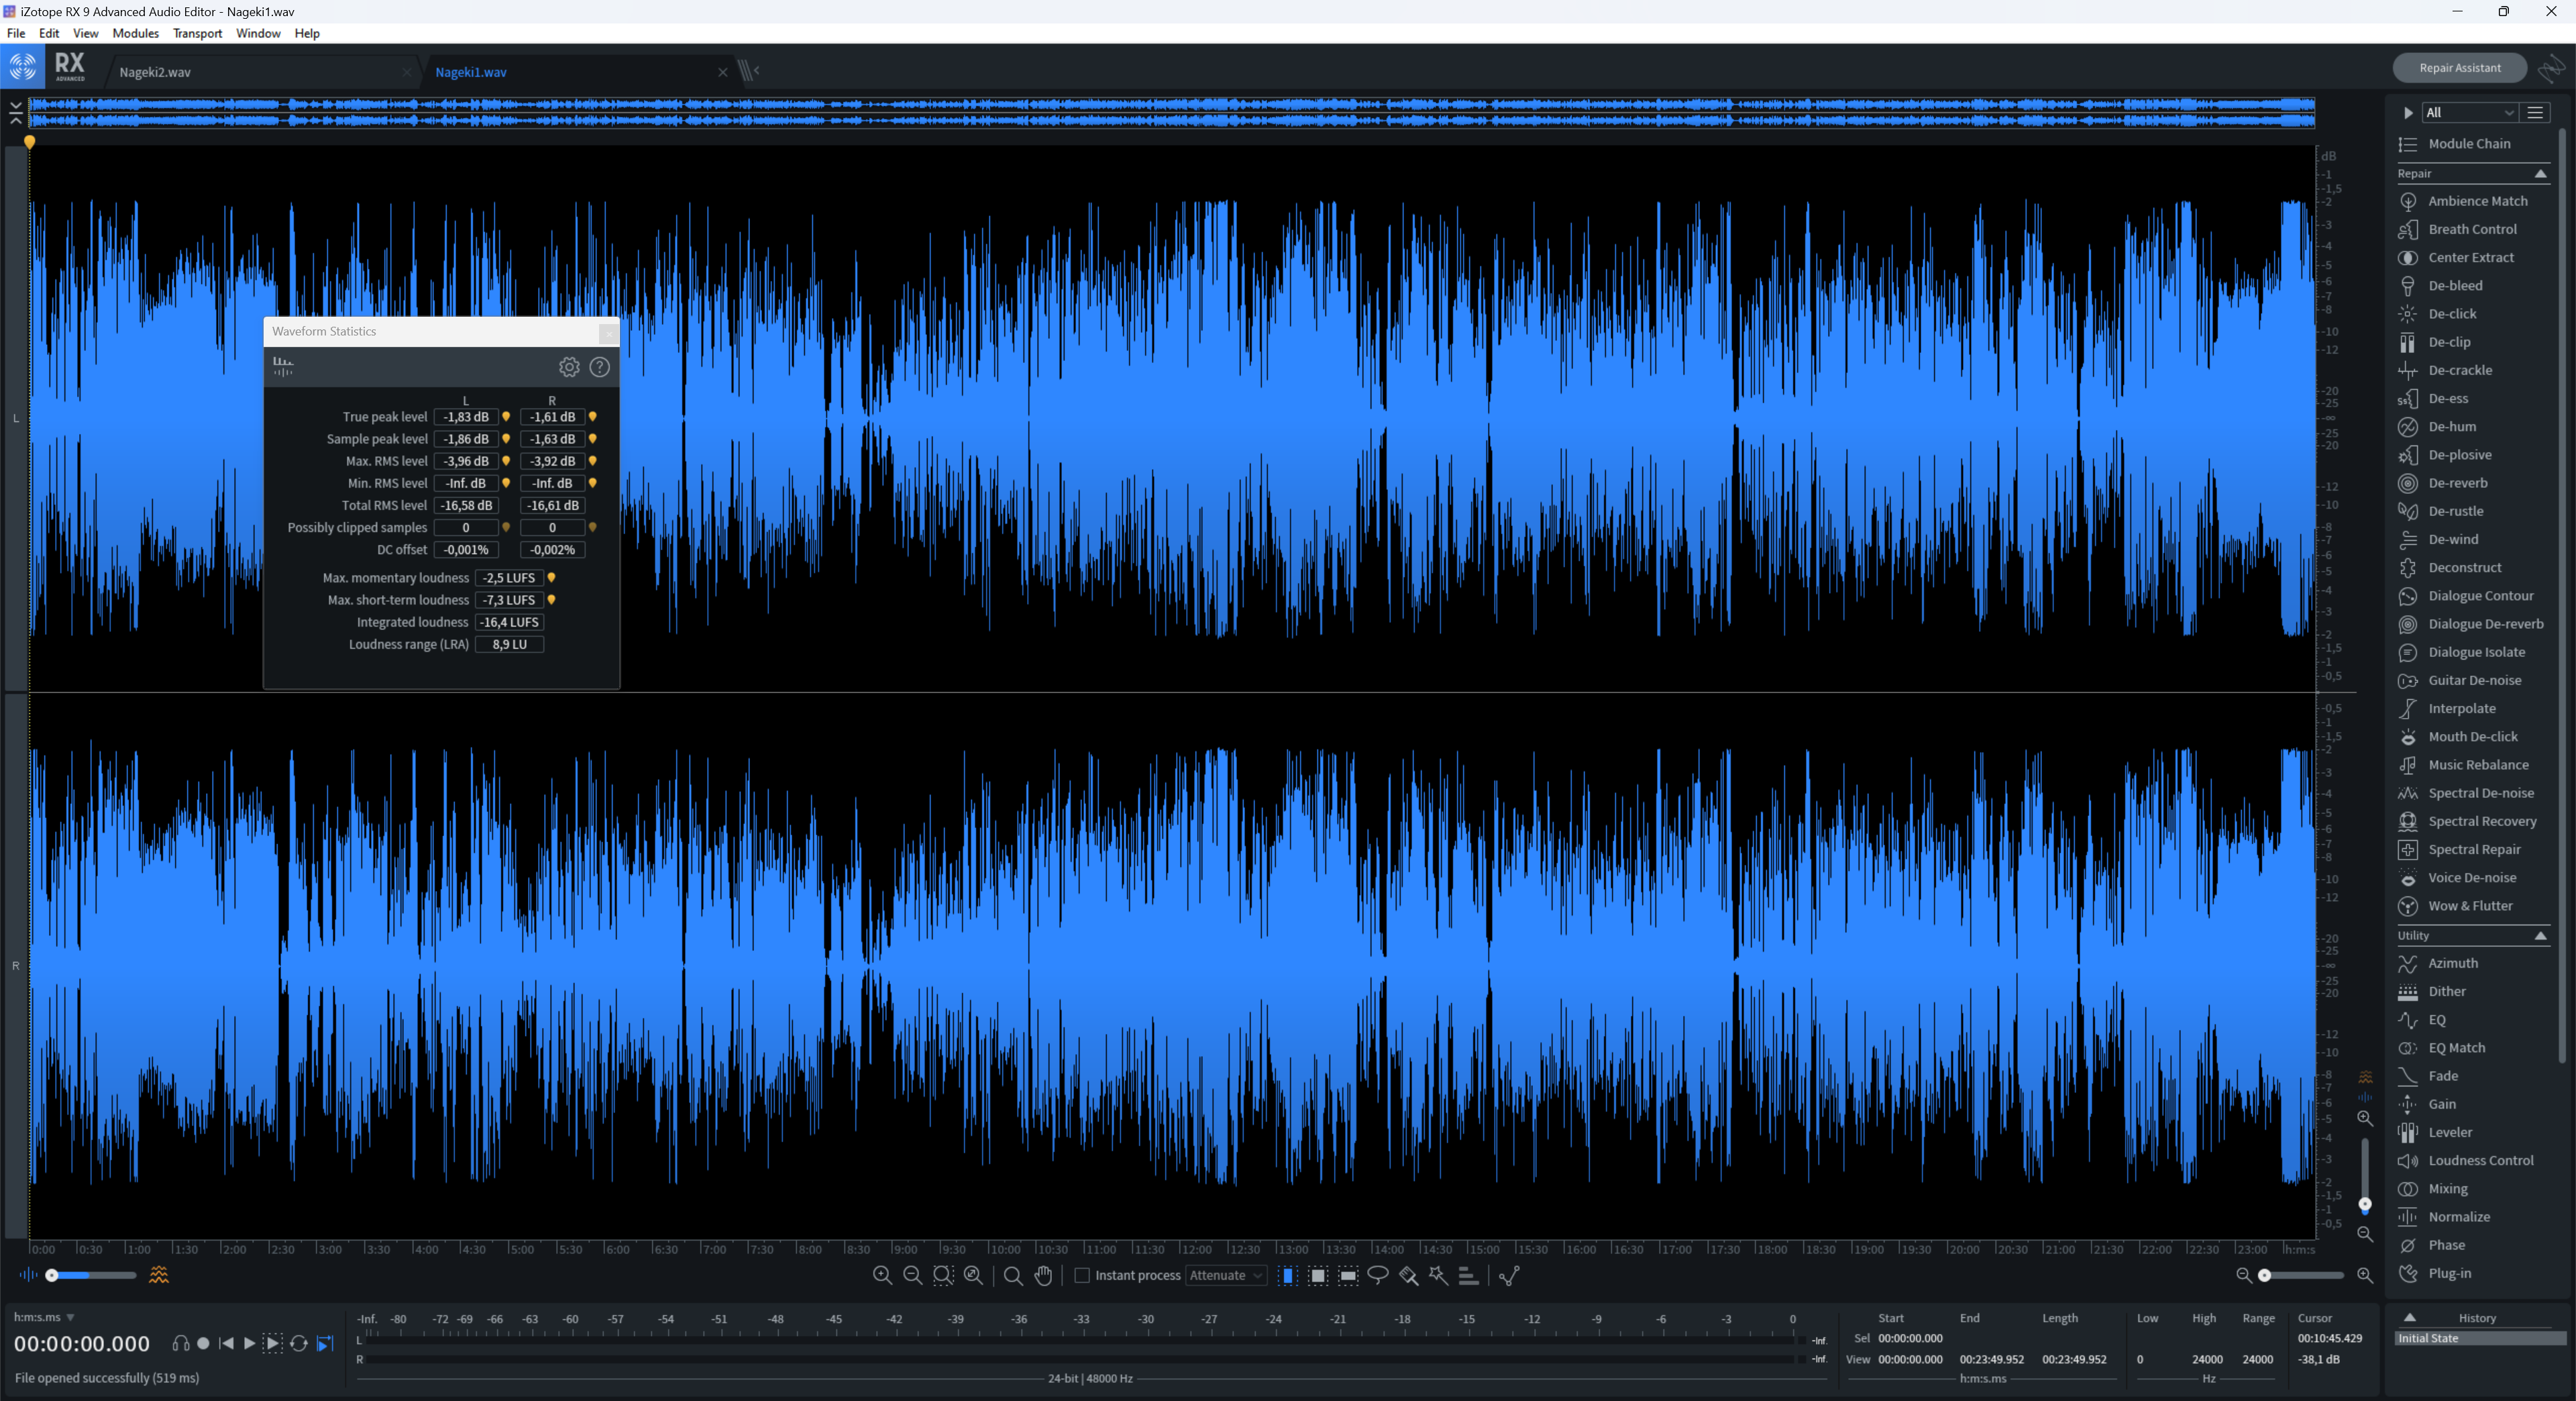This screenshot has width=2576, height=1401.
Task: Open the Help menu
Action: (307, 33)
